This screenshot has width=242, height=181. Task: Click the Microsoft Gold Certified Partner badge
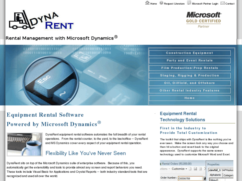click(204, 20)
